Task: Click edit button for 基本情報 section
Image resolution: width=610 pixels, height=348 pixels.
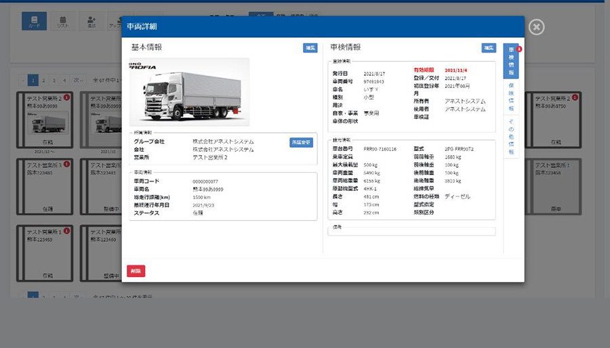Action: [310, 48]
